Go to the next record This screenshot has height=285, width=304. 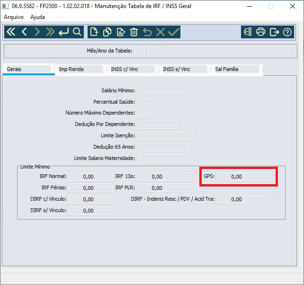pos(37,32)
